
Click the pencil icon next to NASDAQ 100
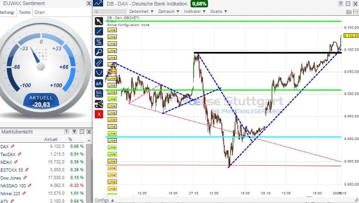pos(29,185)
